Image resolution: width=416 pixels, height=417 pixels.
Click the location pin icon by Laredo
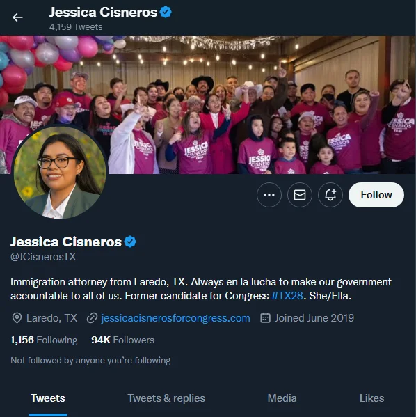coord(17,318)
